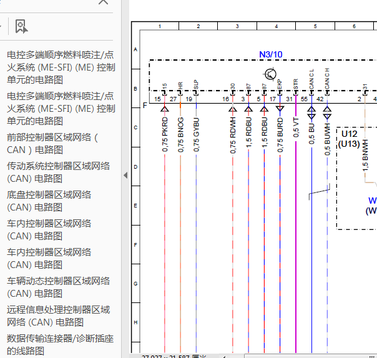Click the 1,5 BNWH wire label
The height and width of the screenshot is (358, 377).
click(365, 156)
